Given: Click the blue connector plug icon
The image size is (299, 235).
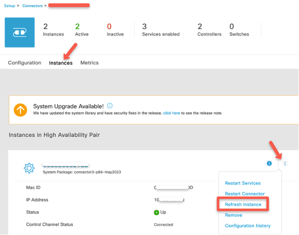Looking at the screenshot, I should tap(20, 33).
